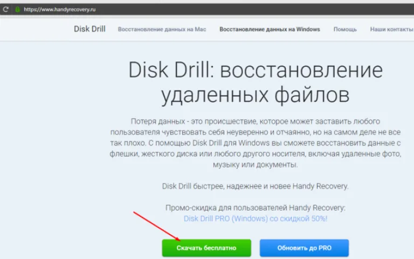414x259 pixels.
Task: Click the green Скачать бесплатно button
Action: (206, 248)
